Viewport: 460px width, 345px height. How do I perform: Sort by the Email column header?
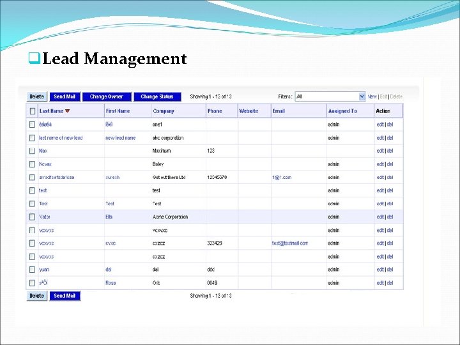tap(279, 111)
